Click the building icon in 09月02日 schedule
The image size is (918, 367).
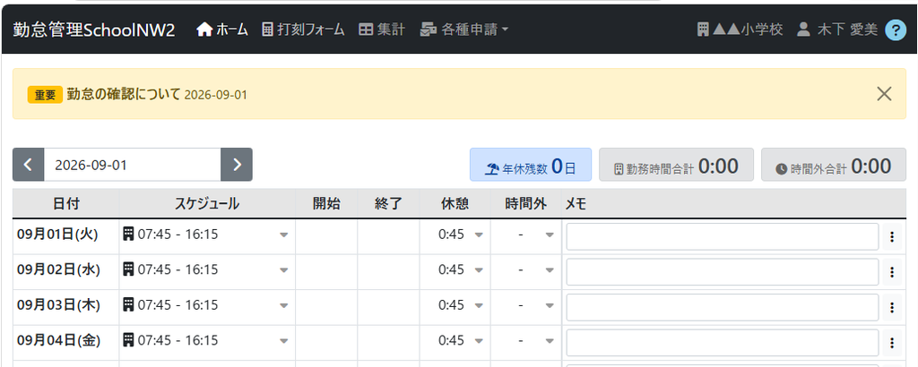coord(128,269)
